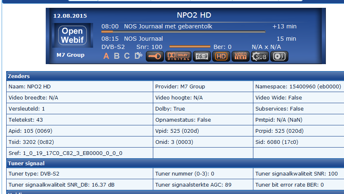Click the Sref service reference cell
The width and height of the screenshot is (344, 194).
point(80,153)
